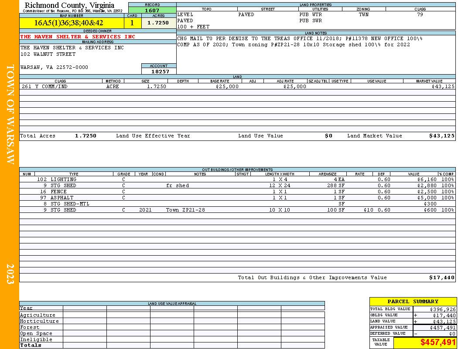Click the TOTAL BLDG VALUE $396,926

click(443, 309)
